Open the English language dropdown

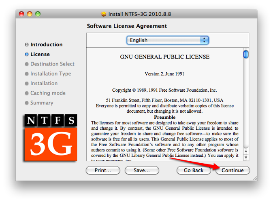tap(167, 40)
